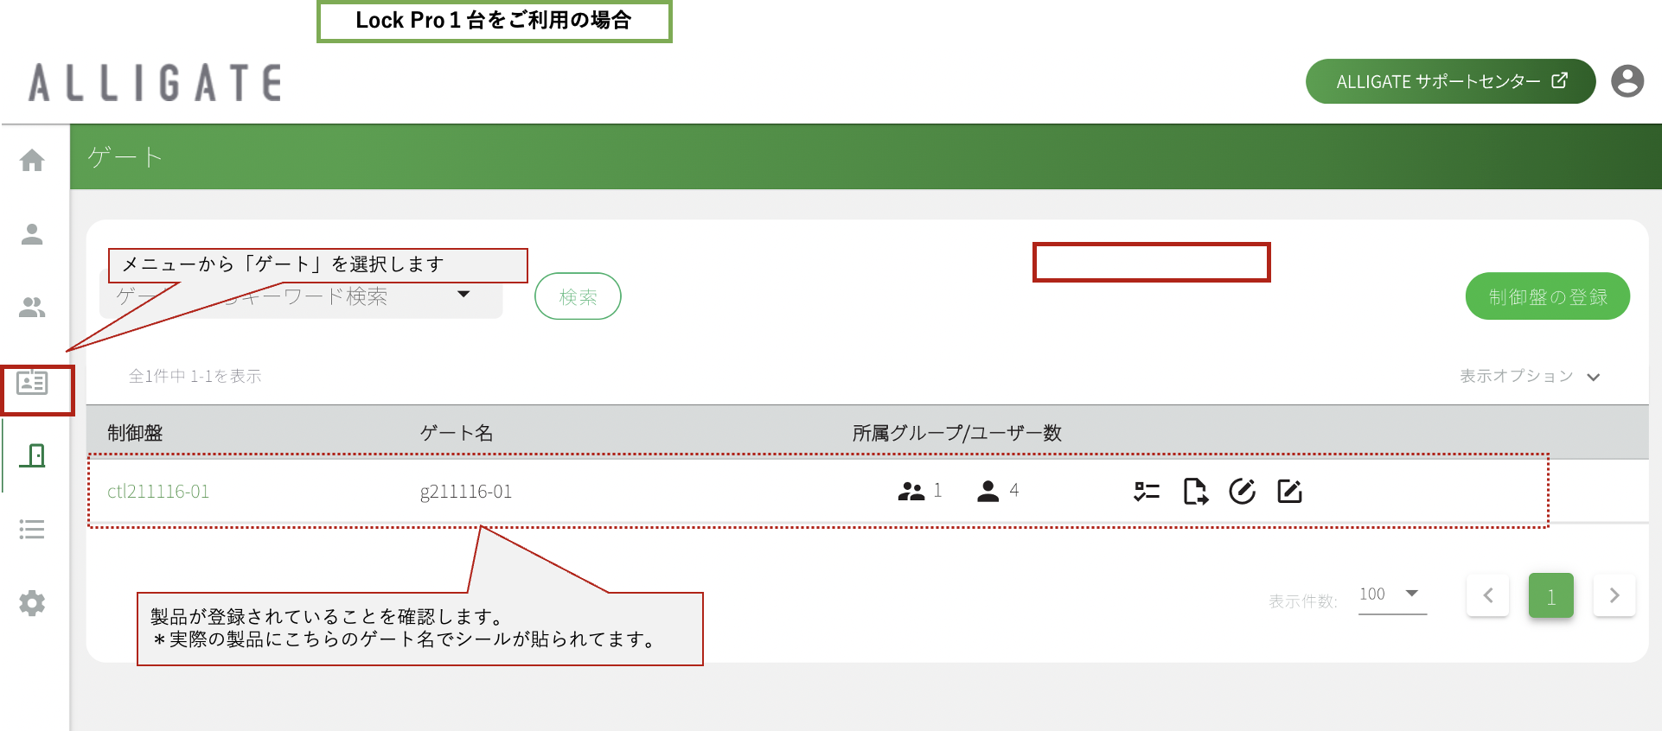Click the 制御盤の登録 button
The image size is (1662, 731).
[1548, 296]
